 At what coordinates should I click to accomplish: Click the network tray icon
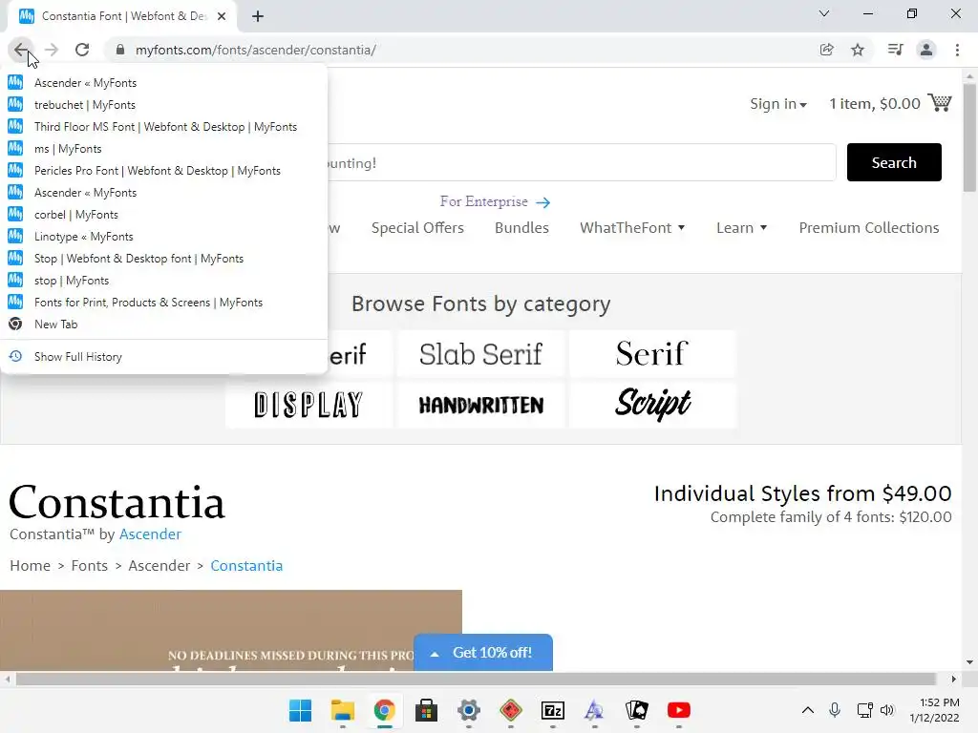[x=864, y=710]
